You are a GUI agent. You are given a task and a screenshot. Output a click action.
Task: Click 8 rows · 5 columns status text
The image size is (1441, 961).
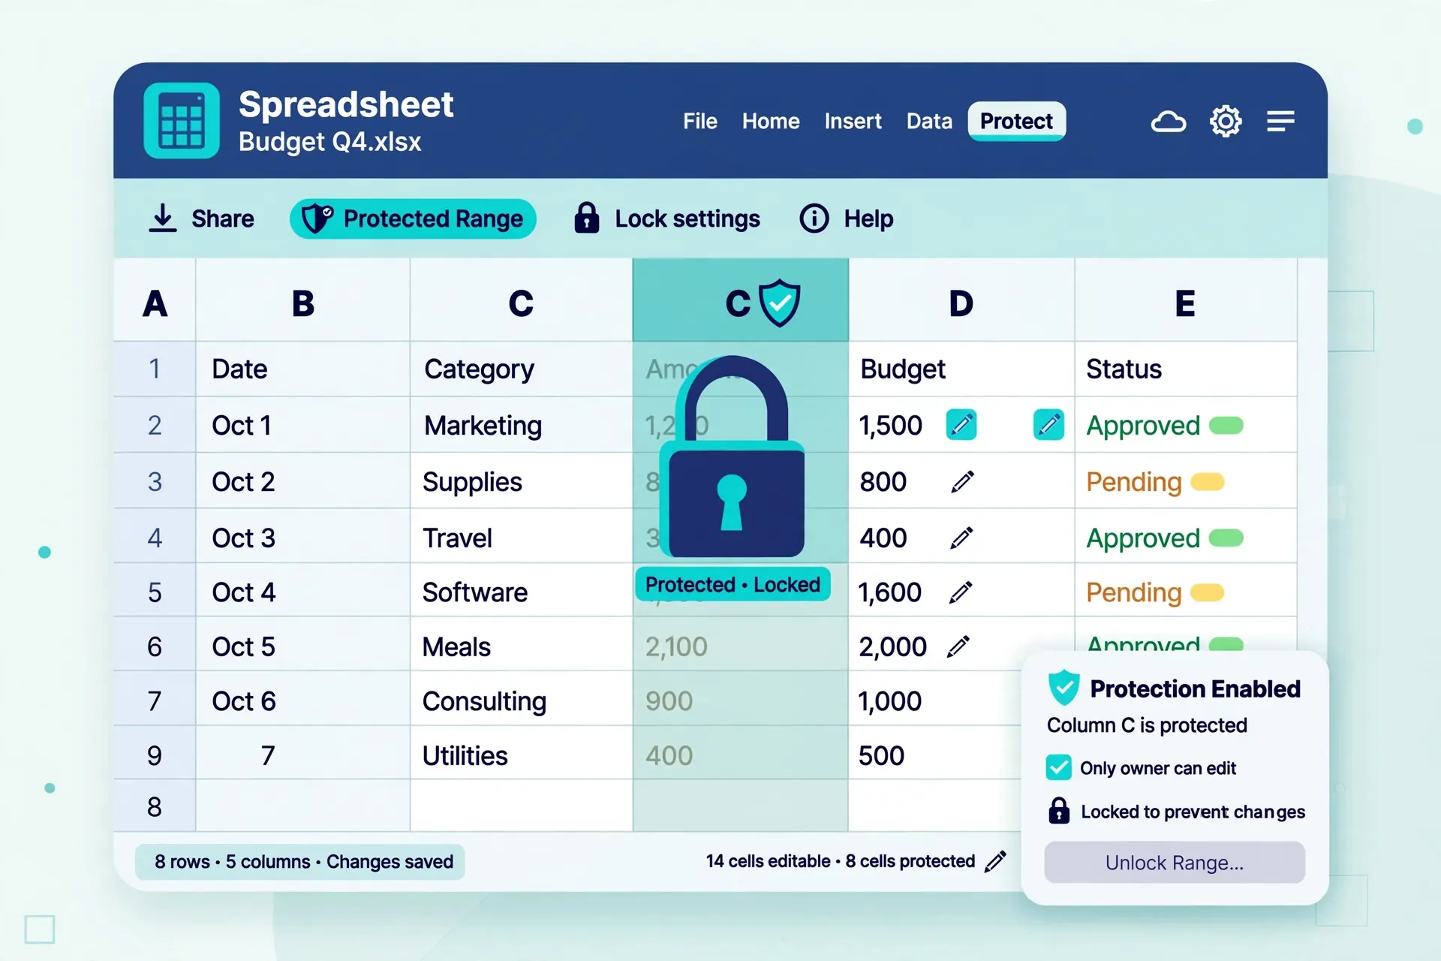click(300, 861)
